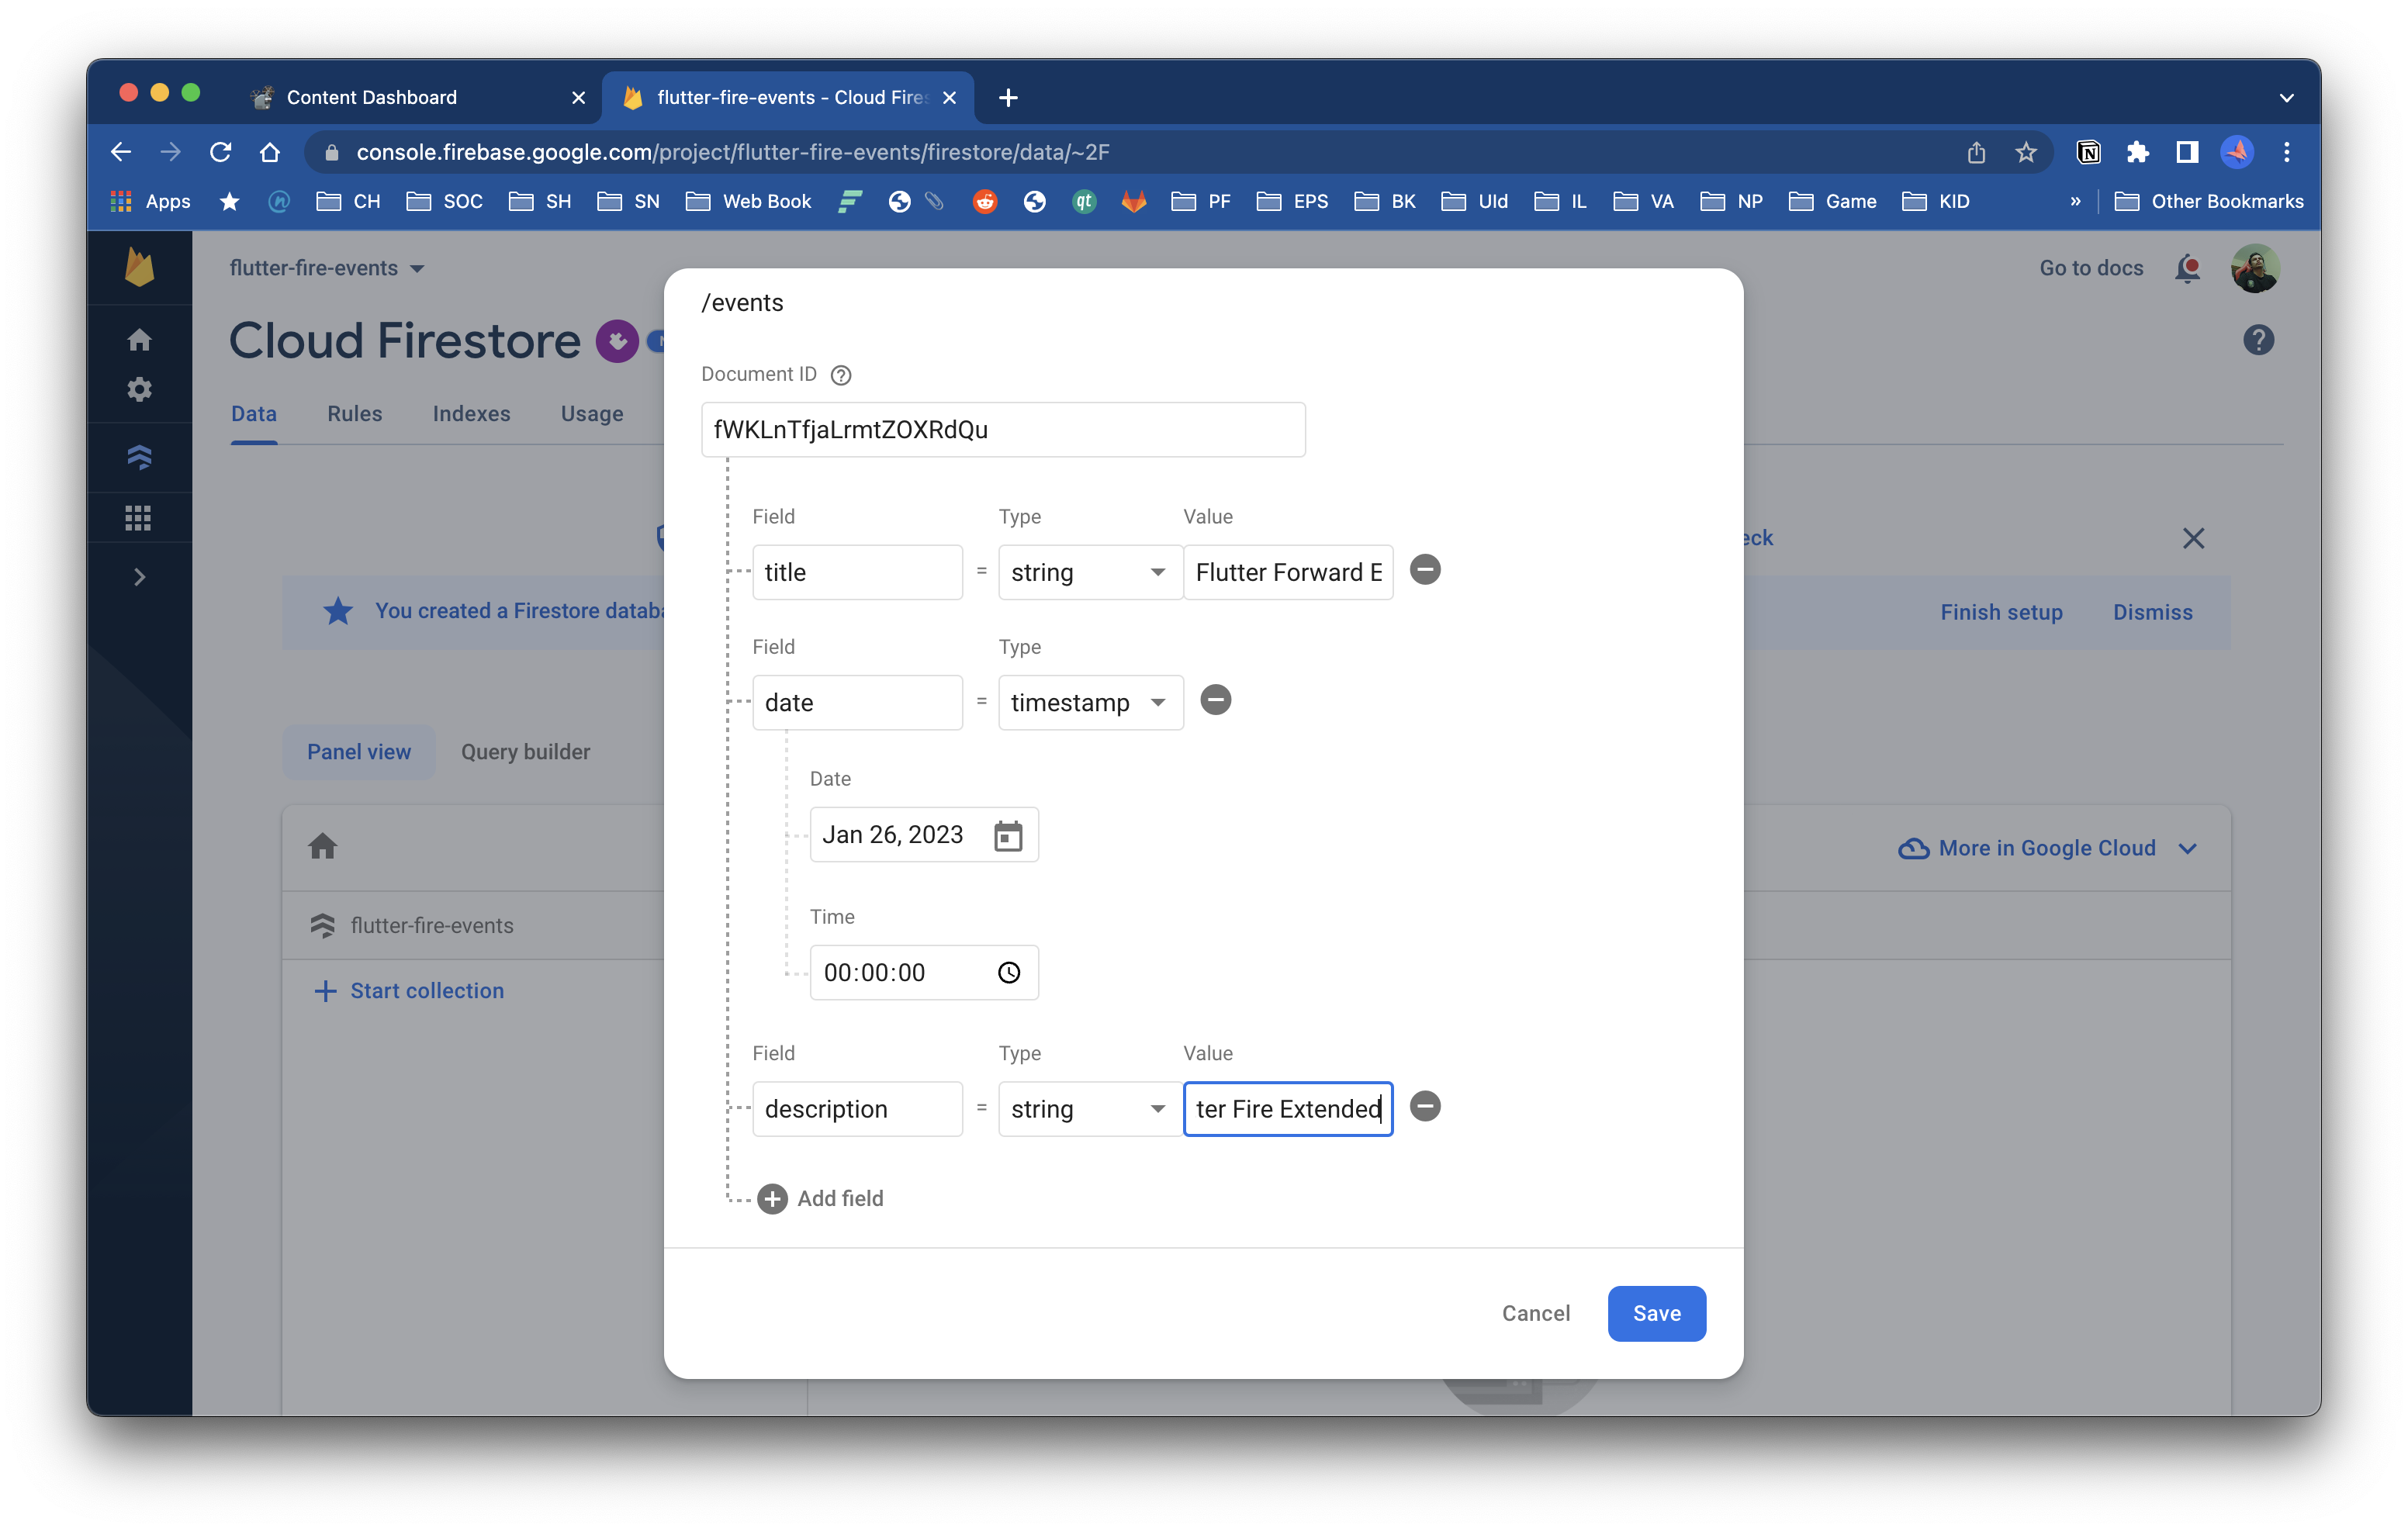Open browser home page button
Screen dimensions: 2408x1531
pyautogui.click(x=270, y=152)
